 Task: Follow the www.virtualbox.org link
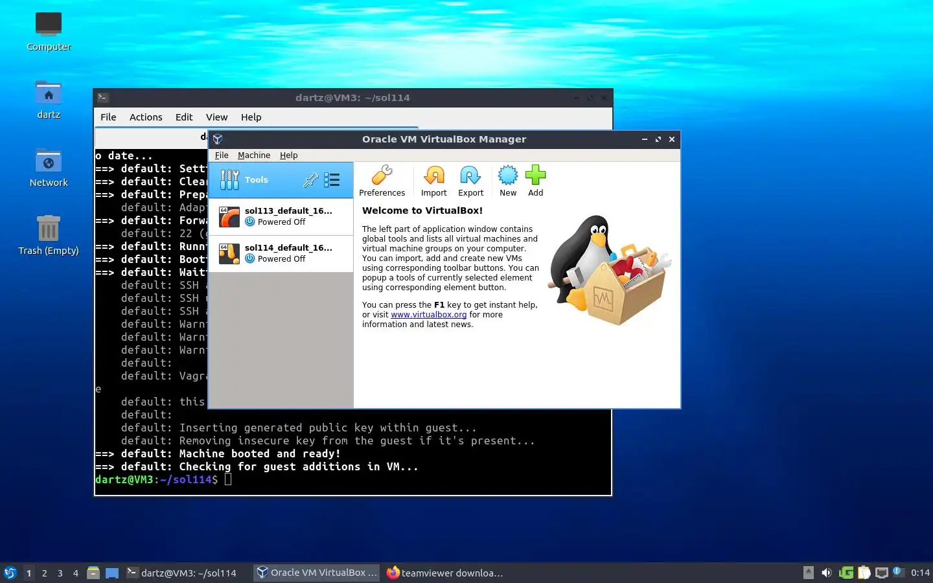pyautogui.click(x=428, y=315)
